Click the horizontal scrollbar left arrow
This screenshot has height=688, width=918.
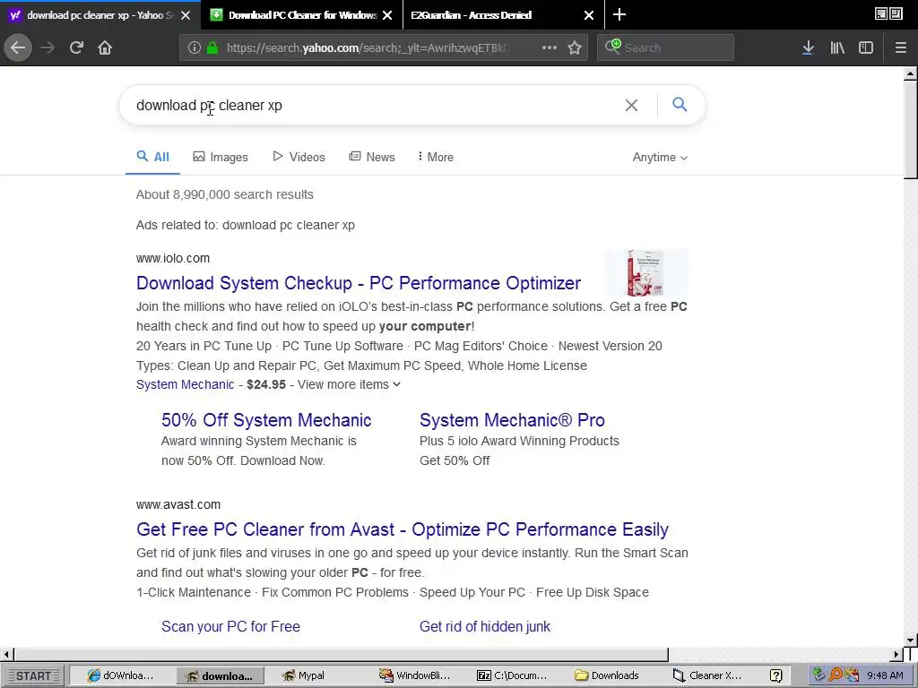[6, 654]
